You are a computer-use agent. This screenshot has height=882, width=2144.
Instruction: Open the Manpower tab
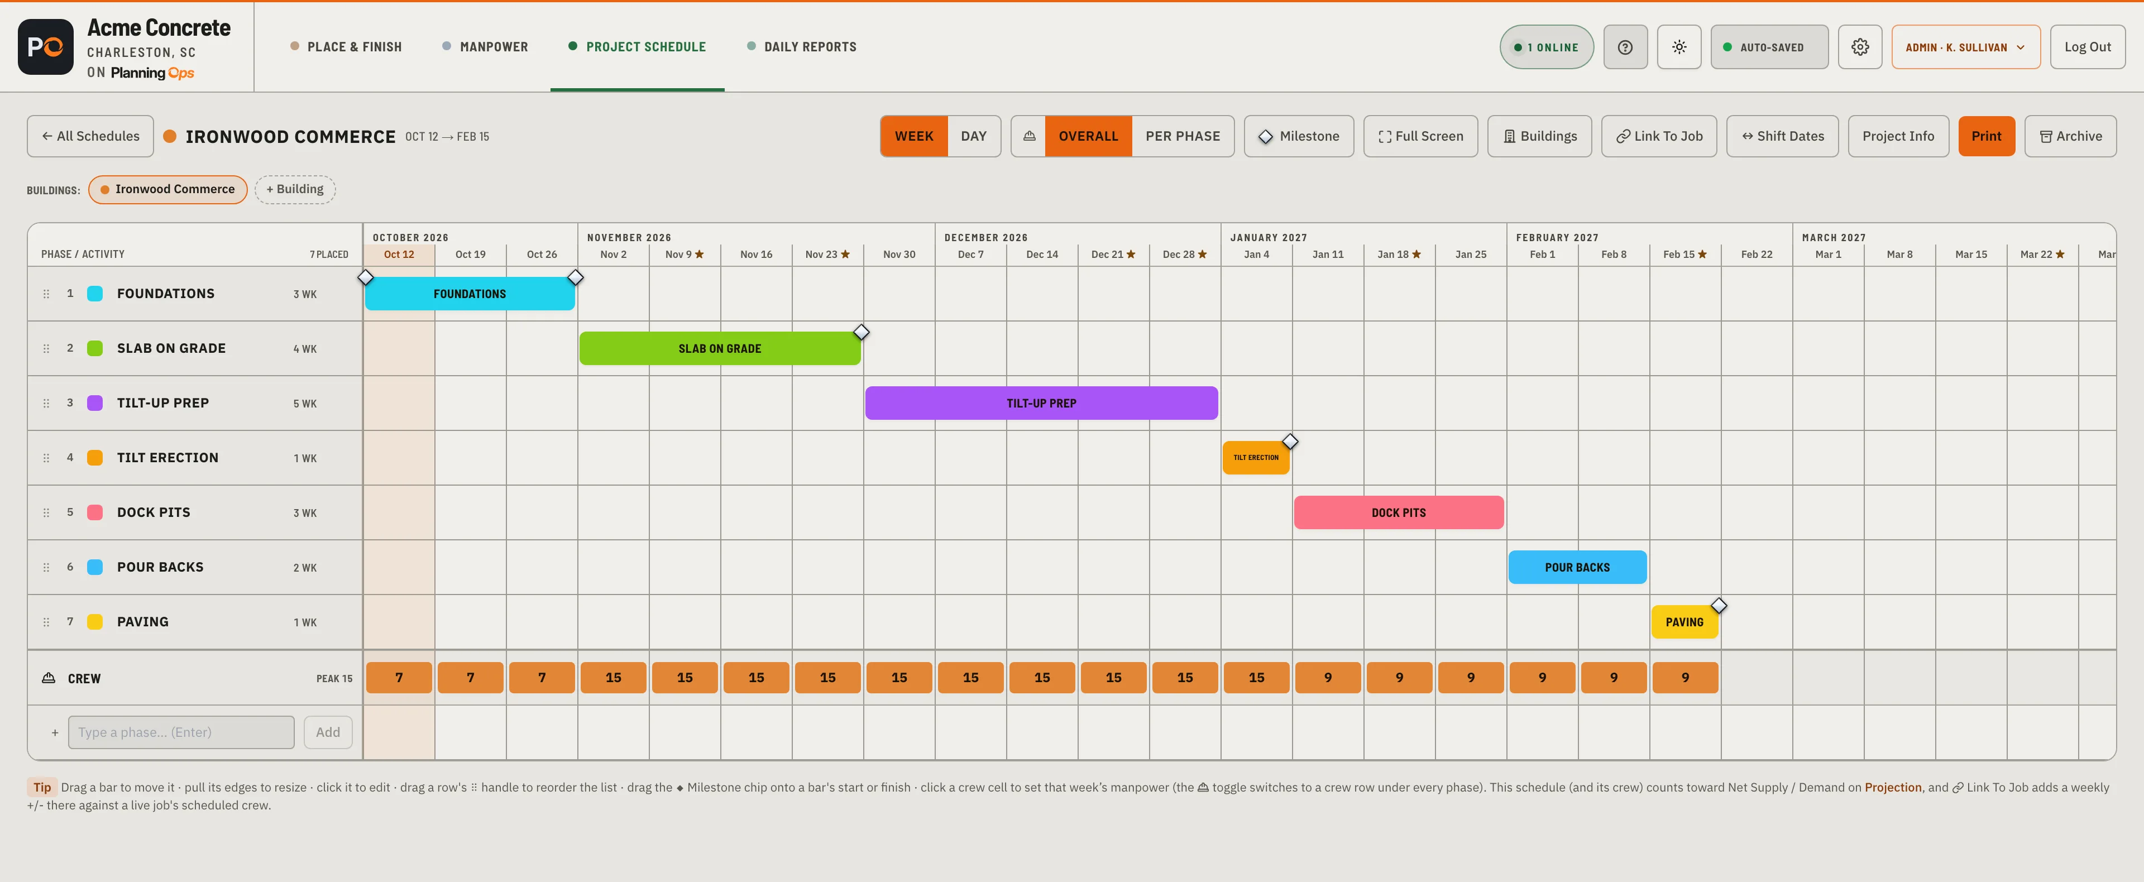485,46
